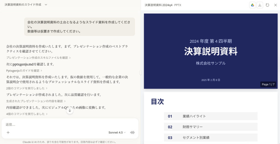Click the refresh preview icon
Viewport: 280px width, 144px height.
point(267,5)
